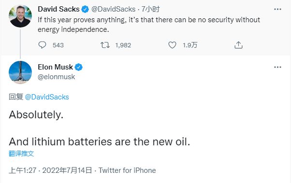Click the tweet timestamp 上午1:27 · 2022年7月14日
This screenshot has height=183, width=291.
click(50, 170)
